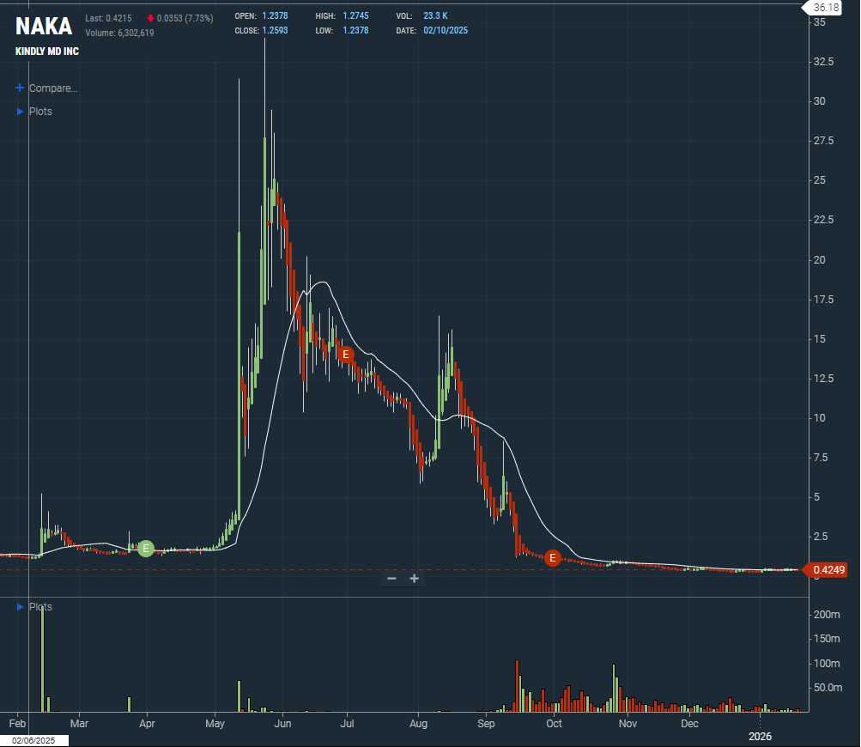This screenshot has width=861, height=747.
Task: Select the red 0.4249 current price tag
Action: 828,569
